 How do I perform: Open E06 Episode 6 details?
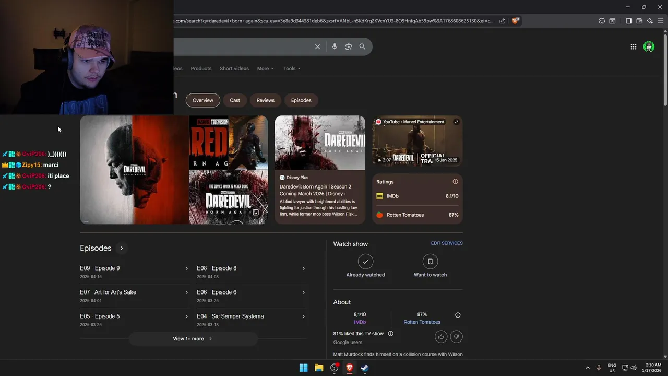click(x=251, y=296)
